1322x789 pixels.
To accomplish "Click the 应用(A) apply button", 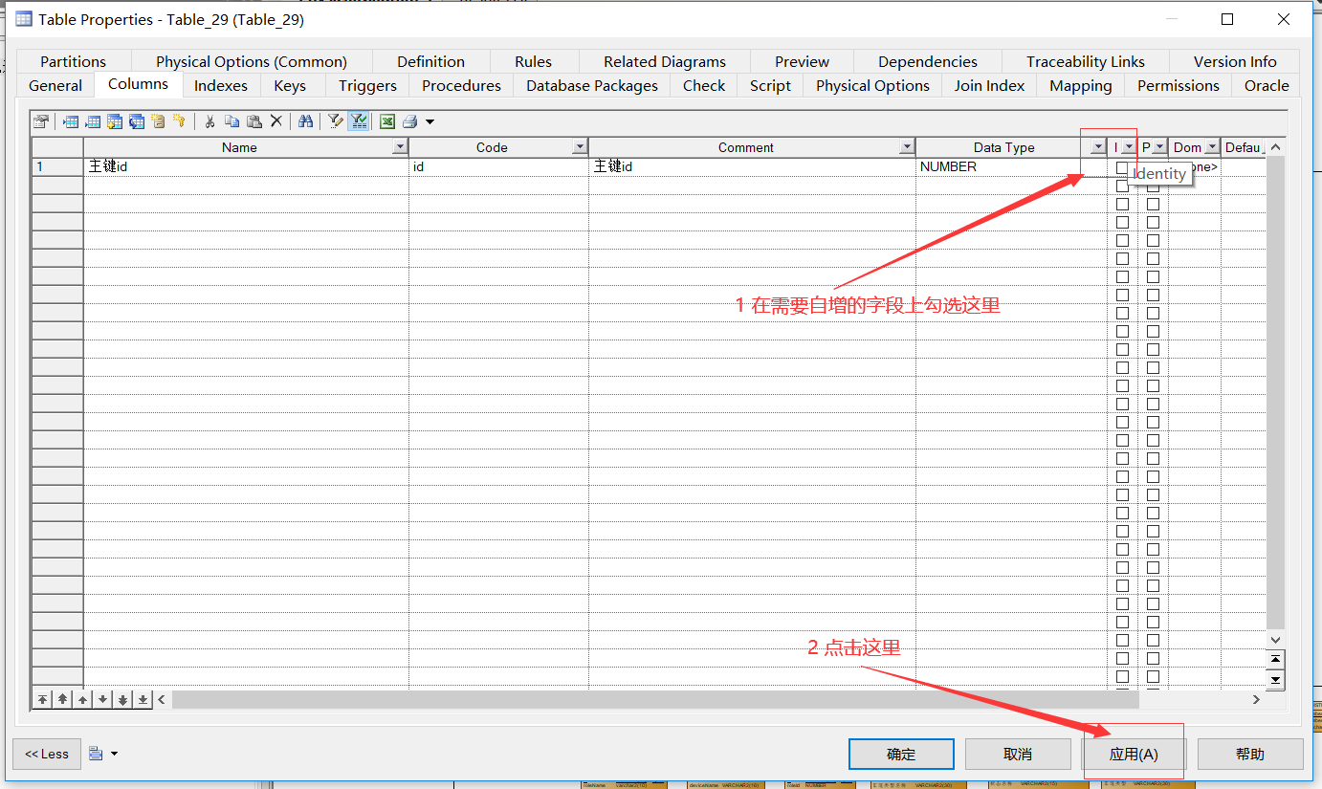I will click(1134, 754).
